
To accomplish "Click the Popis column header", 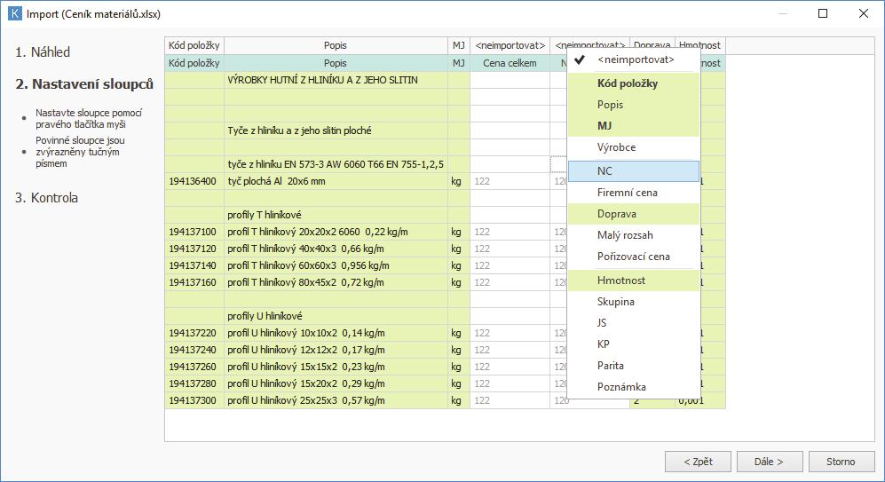I will (x=336, y=45).
